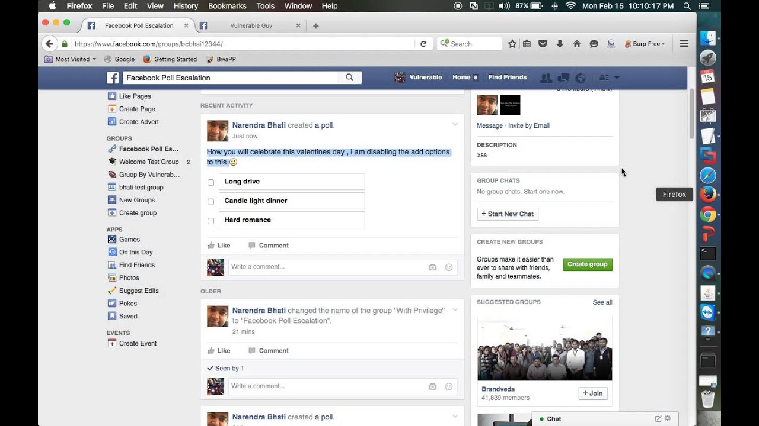
Task: Open the Tools menu
Action: point(265,6)
